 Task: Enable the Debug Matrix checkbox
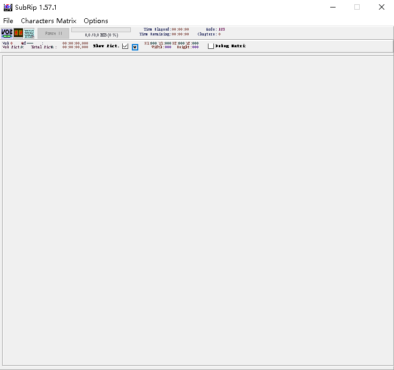click(x=211, y=46)
